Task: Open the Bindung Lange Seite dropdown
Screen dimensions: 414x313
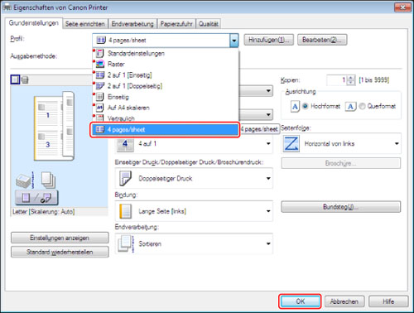Action: tap(194, 211)
